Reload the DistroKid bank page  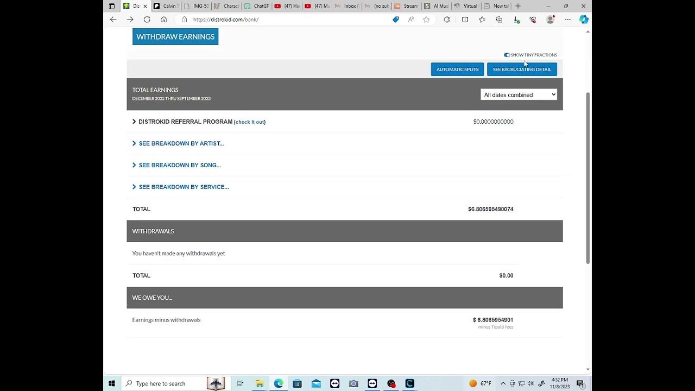pyautogui.click(x=147, y=20)
